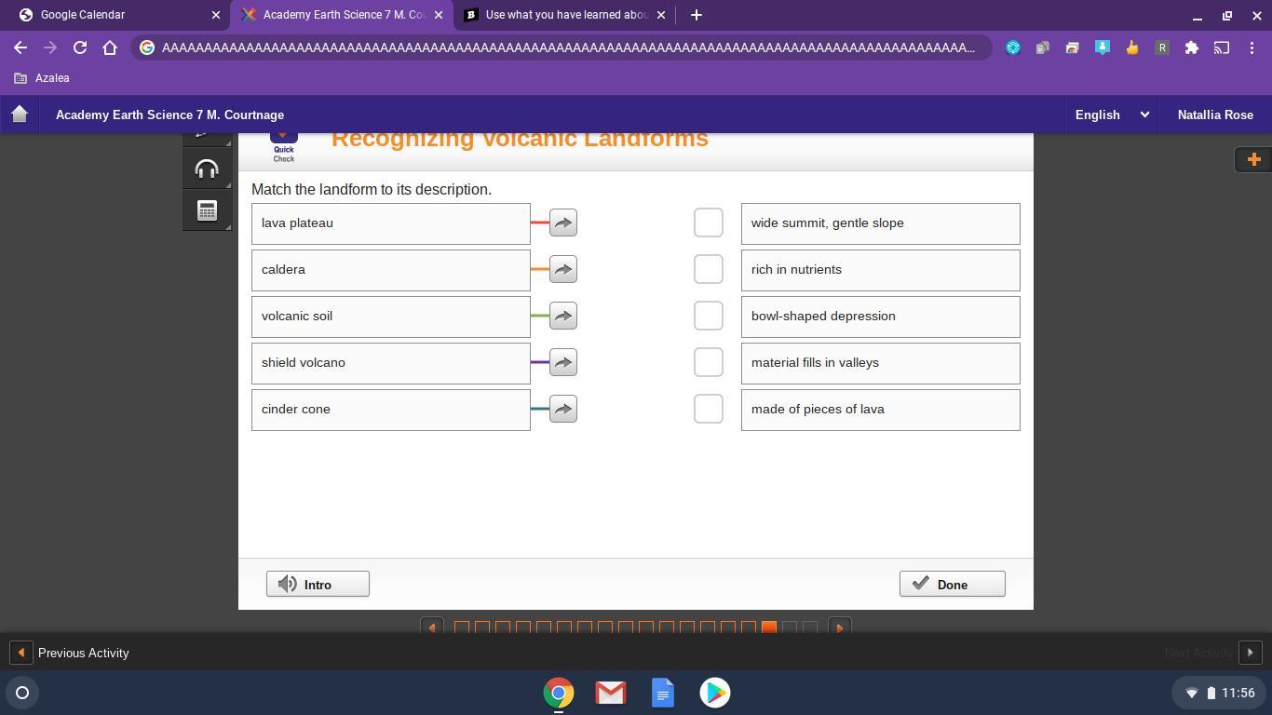Select the caldera term box

[391, 270]
